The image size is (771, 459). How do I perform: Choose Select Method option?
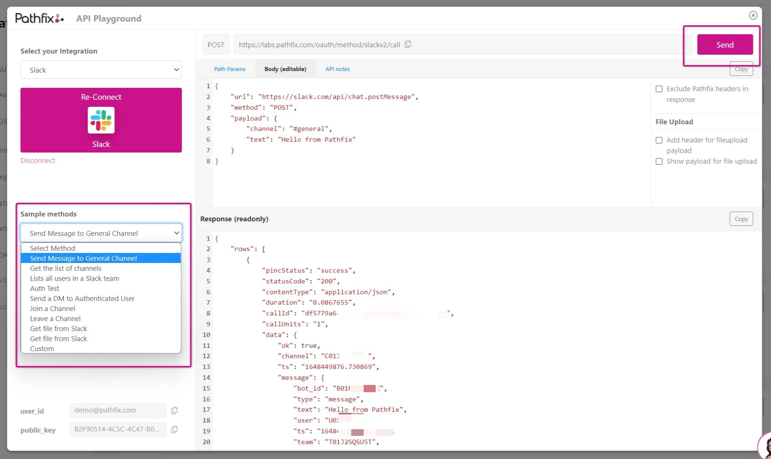[101, 248]
